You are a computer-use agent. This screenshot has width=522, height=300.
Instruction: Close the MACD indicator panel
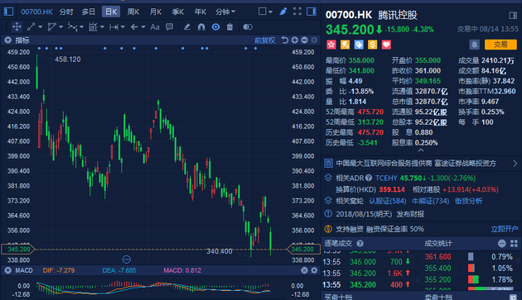click(x=304, y=270)
